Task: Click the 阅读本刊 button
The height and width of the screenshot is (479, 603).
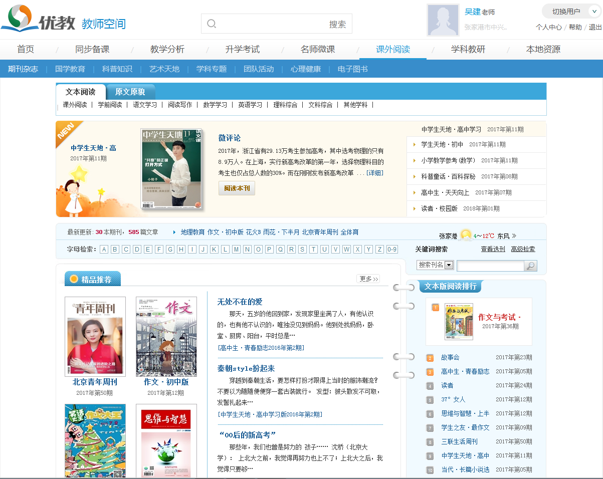Action: [237, 188]
